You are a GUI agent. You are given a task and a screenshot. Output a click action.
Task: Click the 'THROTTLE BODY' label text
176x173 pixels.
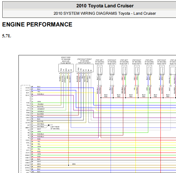pos(84,63)
